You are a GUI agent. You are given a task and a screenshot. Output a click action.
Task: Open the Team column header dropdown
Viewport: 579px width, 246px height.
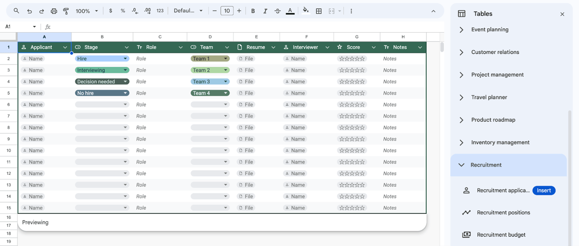coord(227,48)
